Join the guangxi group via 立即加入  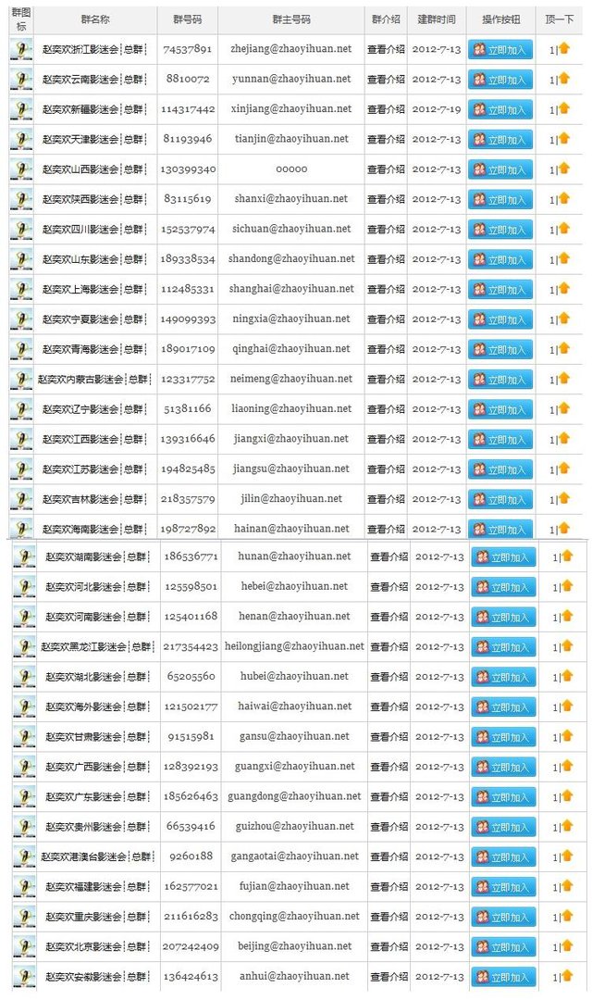503,768
